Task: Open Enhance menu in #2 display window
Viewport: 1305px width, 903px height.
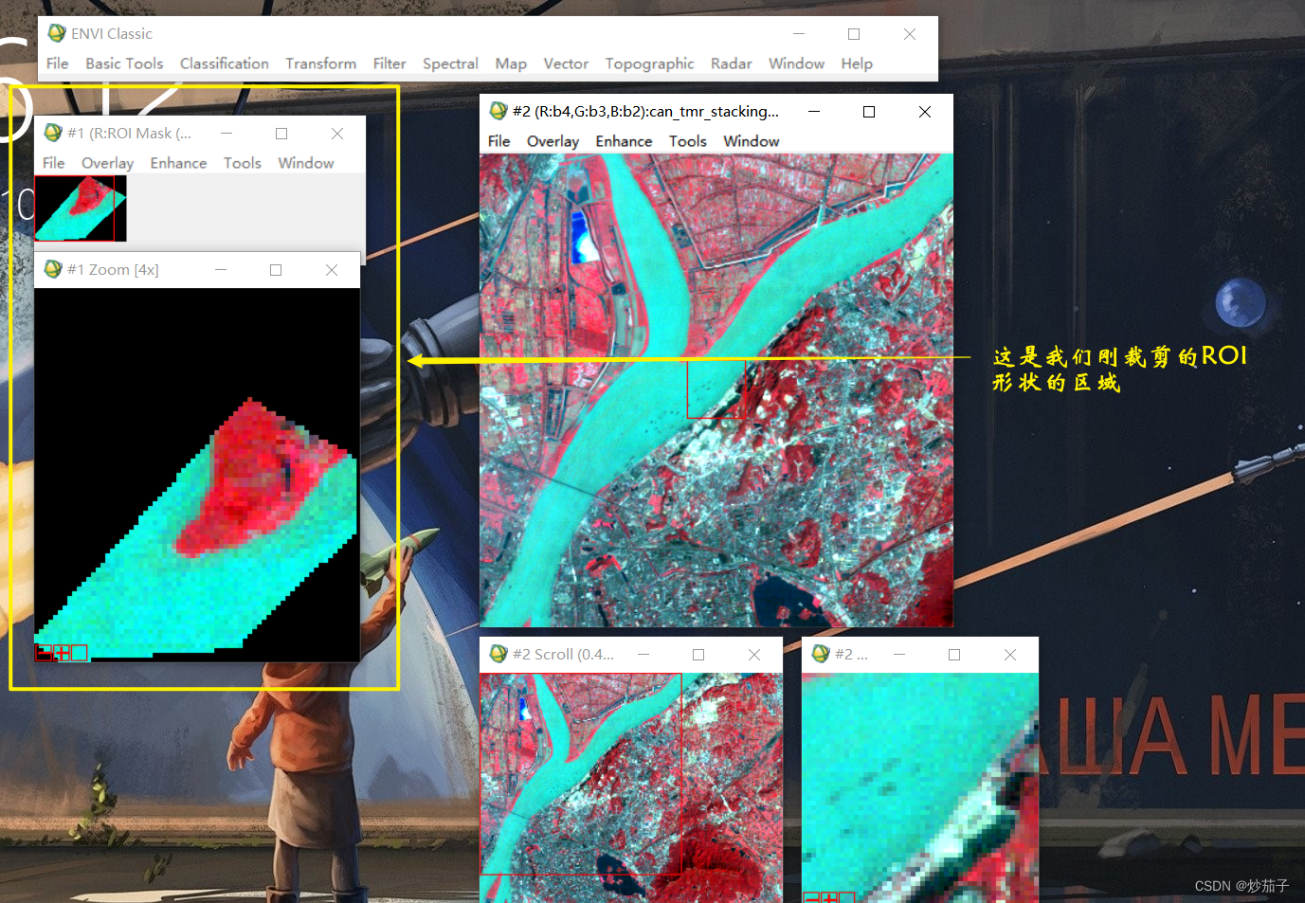Action: point(624,141)
